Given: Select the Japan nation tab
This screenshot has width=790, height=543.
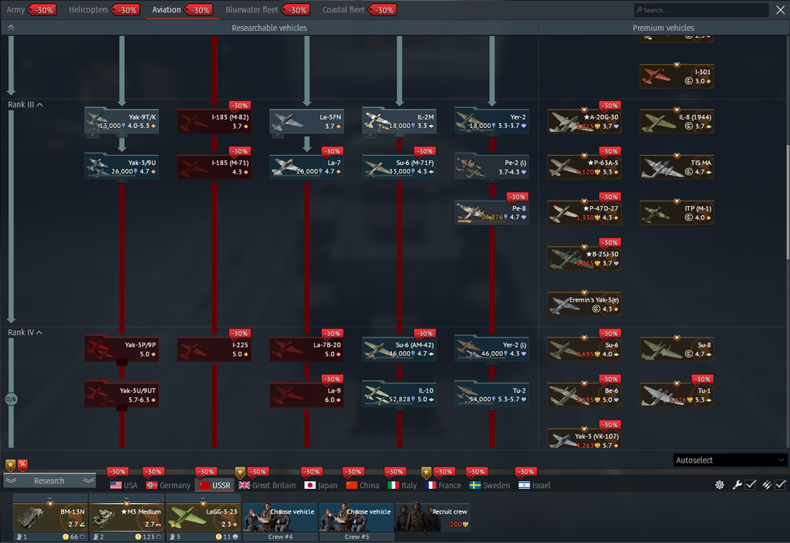Looking at the screenshot, I should (321, 485).
